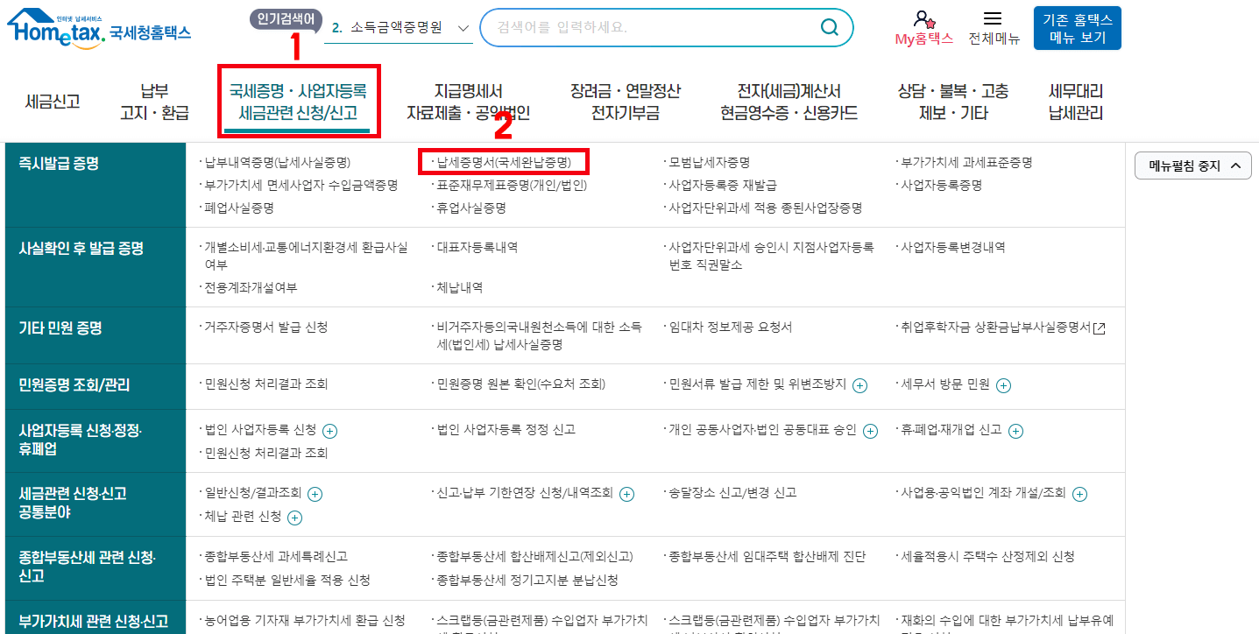Click 표준재무제표증명(개인/법인) link

point(512,185)
